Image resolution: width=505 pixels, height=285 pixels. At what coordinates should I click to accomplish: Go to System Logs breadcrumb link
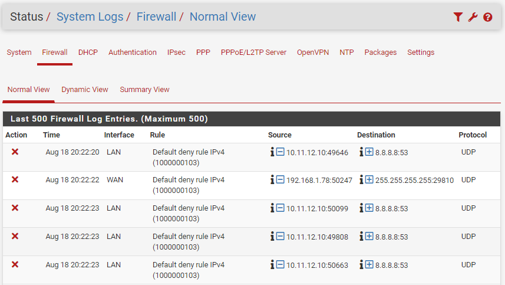click(x=90, y=17)
